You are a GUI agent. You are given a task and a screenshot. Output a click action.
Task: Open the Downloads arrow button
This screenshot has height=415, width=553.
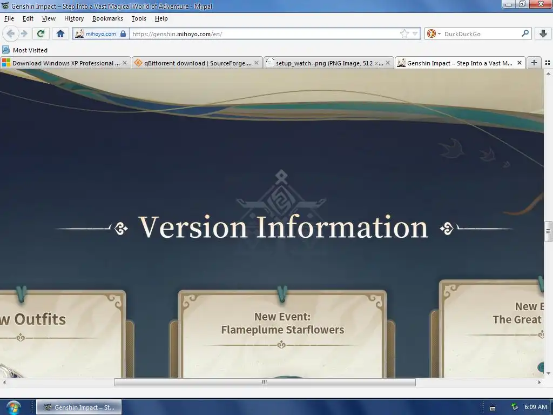point(543,34)
